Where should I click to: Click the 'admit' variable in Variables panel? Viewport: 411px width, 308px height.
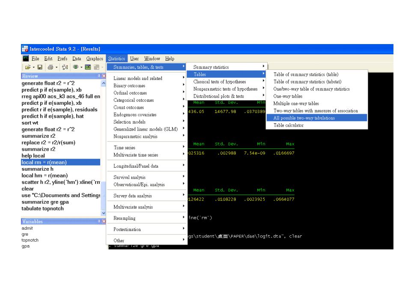click(x=27, y=228)
